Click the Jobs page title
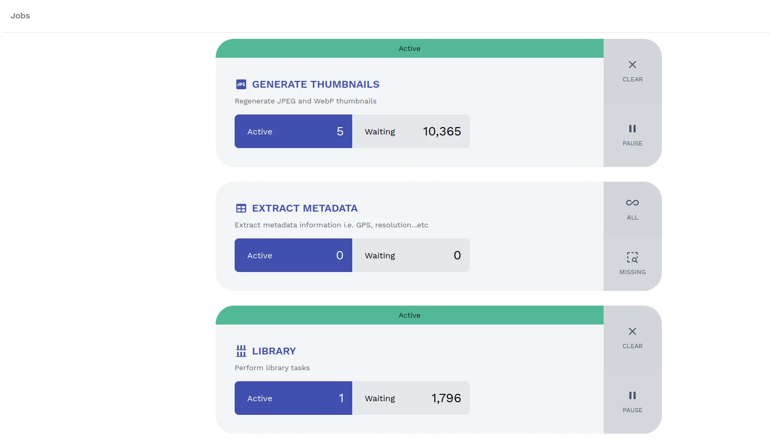Viewport: 770px width, 439px height. pyautogui.click(x=20, y=16)
